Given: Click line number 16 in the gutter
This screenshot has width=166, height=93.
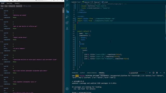Looking at the screenshot, I should [74, 31].
